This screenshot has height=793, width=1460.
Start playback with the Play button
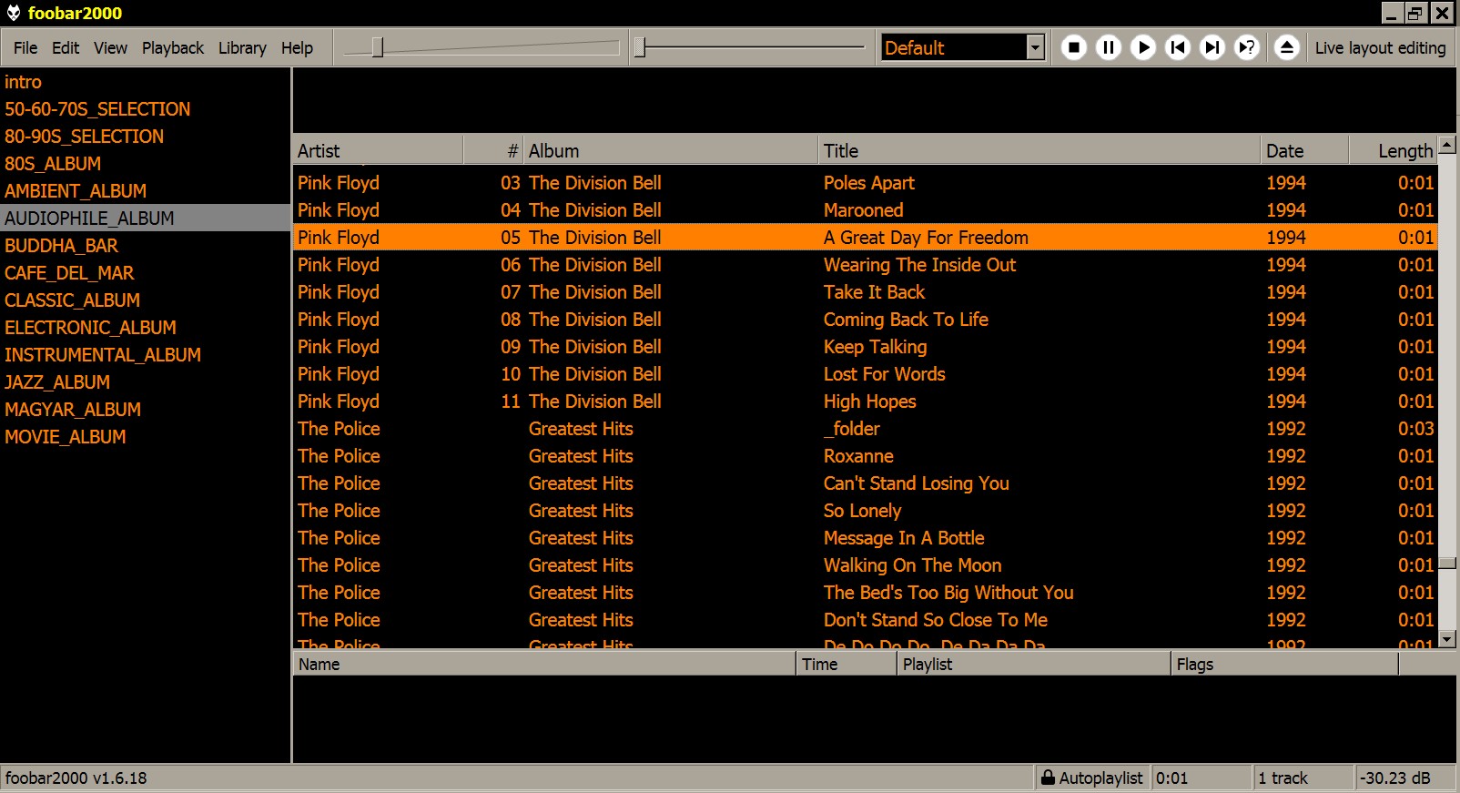pos(1143,47)
